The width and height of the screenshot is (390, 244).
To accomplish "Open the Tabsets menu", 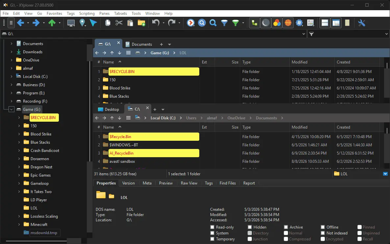I will (x=120, y=13).
